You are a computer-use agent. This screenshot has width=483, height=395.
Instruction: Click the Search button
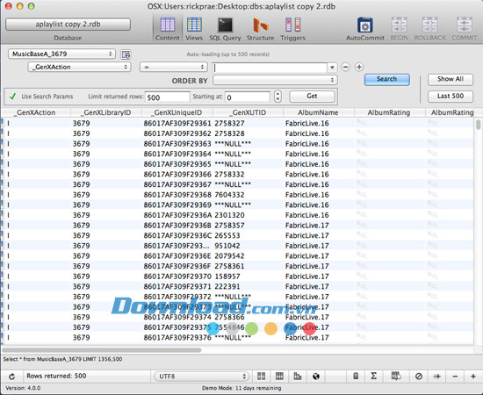(x=387, y=79)
